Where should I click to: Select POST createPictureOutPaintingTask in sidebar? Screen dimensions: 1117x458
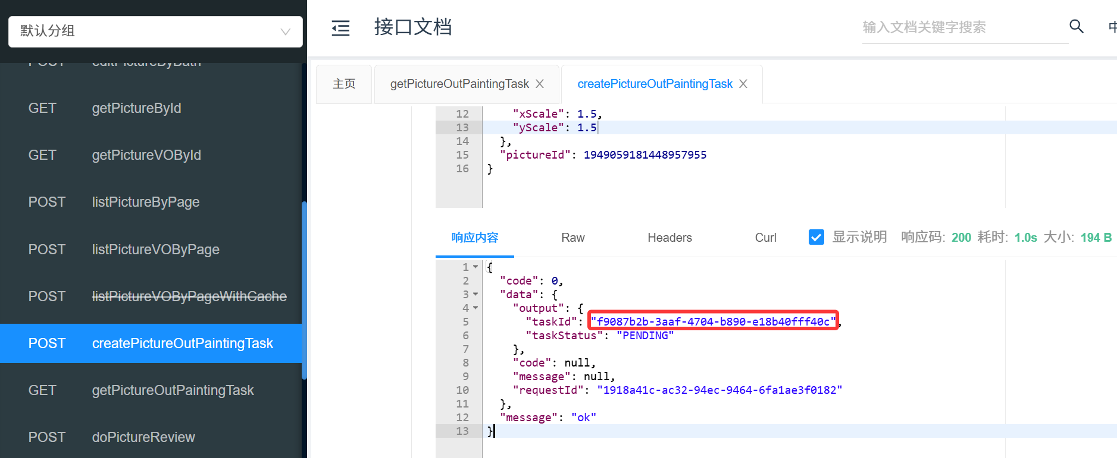pyautogui.click(x=151, y=343)
